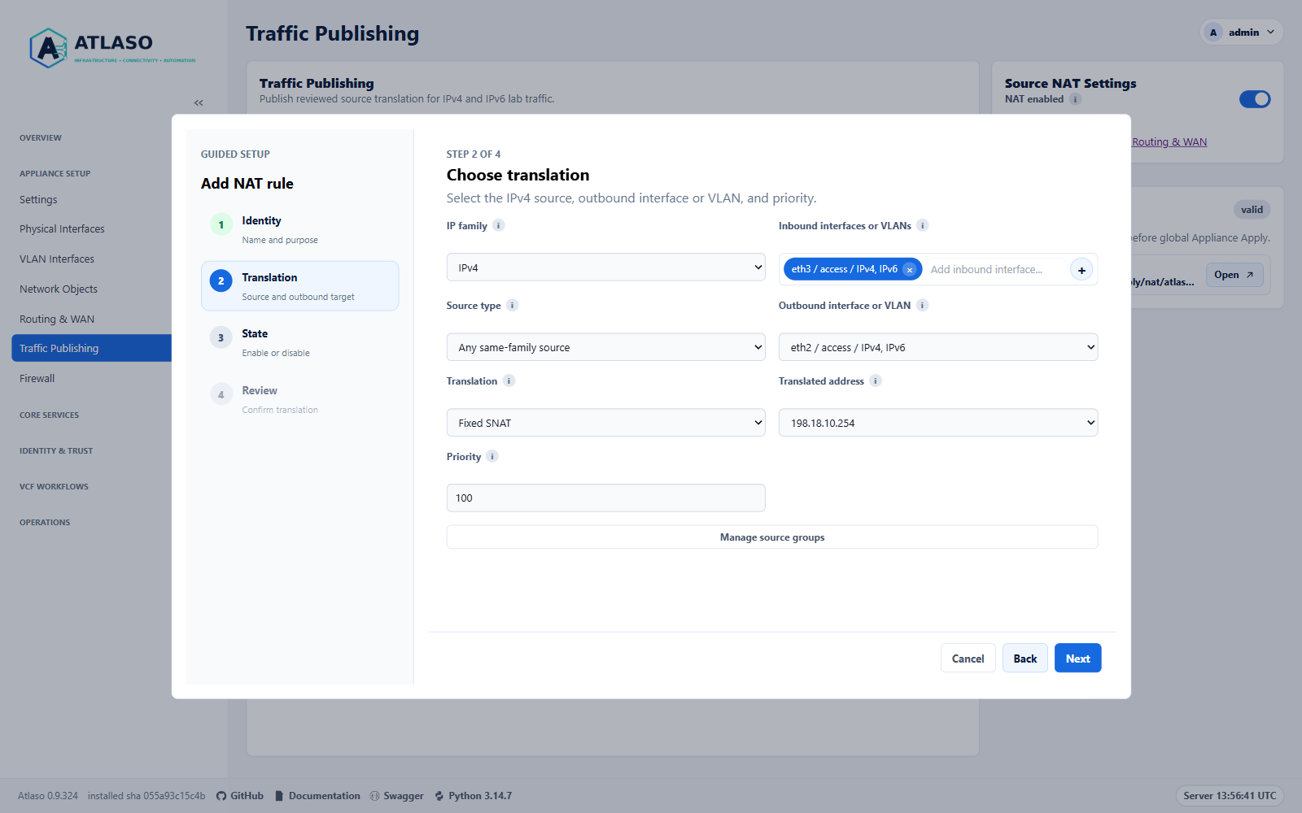
Task: Cancel the Add NAT rule dialog
Action: [968, 659]
